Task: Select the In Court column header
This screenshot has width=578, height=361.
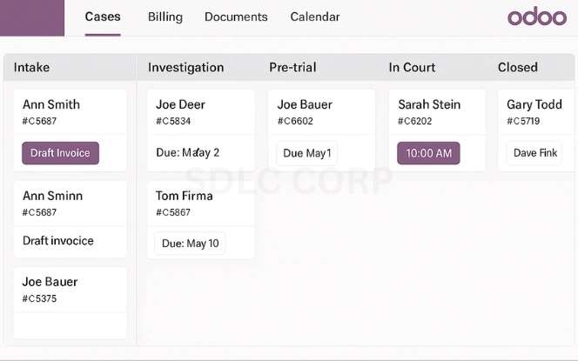Action: pos(412,67)
